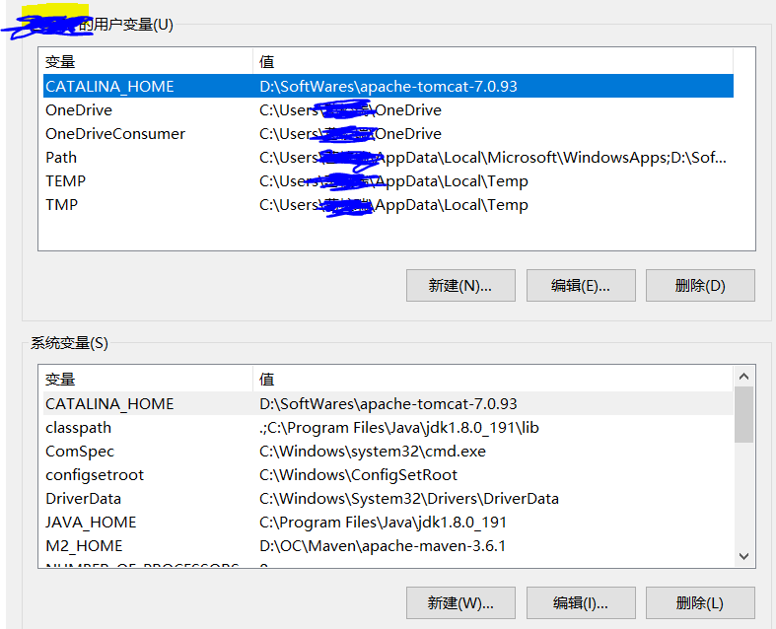Click the system variables scroll up arrow
776x629 pixels.
743,377
